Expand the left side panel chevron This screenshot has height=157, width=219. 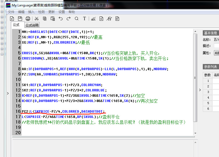point(8,93)
